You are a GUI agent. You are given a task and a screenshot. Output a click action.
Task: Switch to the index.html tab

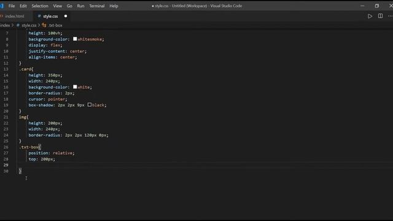click(x=15, y=17)
